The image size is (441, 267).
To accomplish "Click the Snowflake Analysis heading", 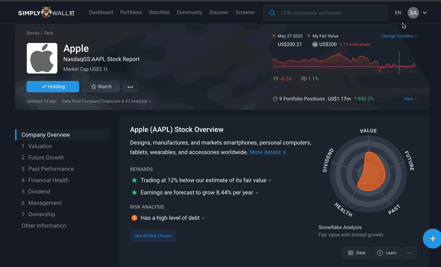I will 340,227.
